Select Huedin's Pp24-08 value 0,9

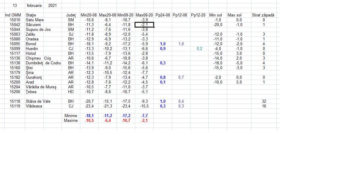(163, 49)
